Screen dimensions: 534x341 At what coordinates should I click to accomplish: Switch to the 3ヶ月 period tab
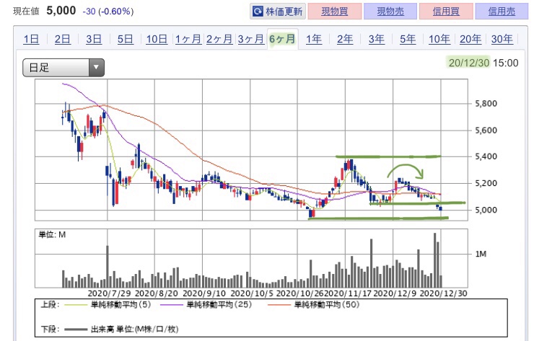pos(250,39)
